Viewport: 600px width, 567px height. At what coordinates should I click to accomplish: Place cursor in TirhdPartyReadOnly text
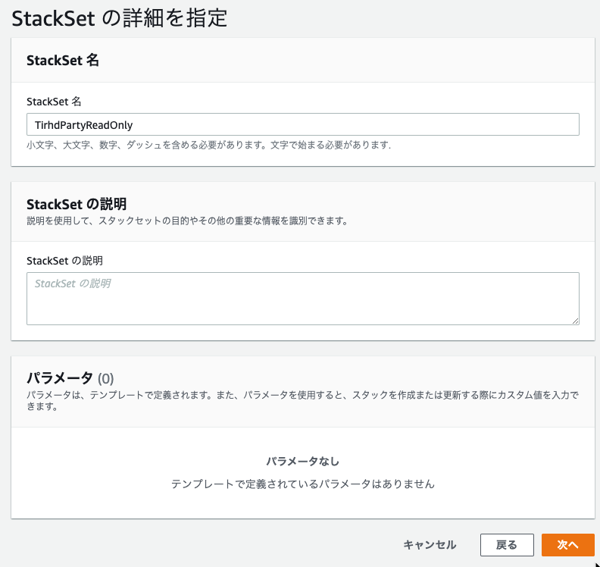tap(83, 125)
